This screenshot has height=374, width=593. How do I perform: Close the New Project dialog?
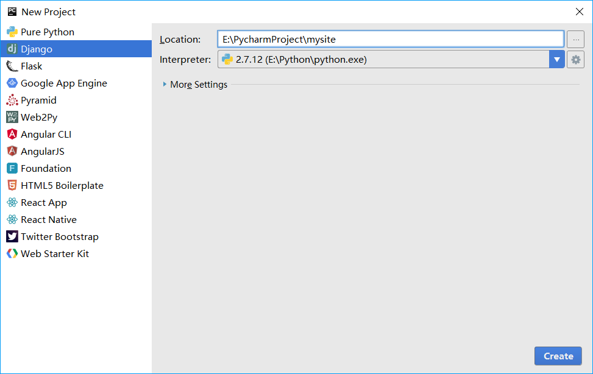(580, 12)
